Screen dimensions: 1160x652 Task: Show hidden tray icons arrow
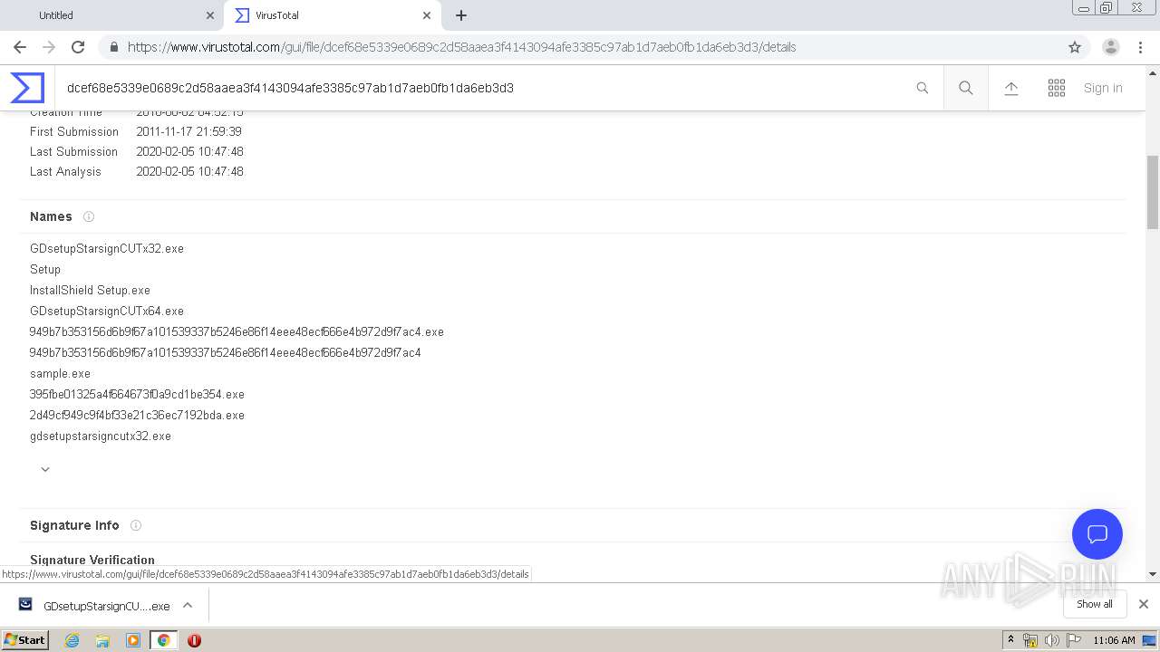click(x=1011, y=640)
